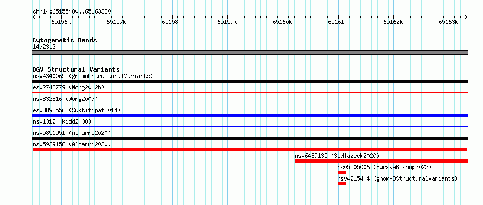
Task: Click the 65162k ruler tick label
Action: 393,22
